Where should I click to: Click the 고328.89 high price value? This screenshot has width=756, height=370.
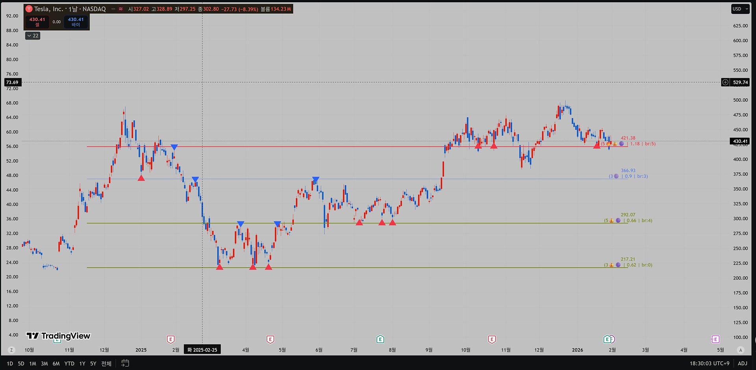coord(162,9)
